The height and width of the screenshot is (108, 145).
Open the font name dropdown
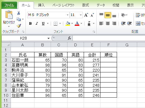[x=67, y=15]
